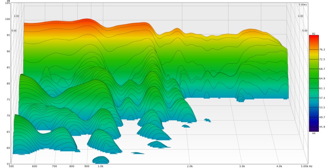327x168 pixels.
Task: Click the 60 label on the dB axis
Action: pos(8,148)
